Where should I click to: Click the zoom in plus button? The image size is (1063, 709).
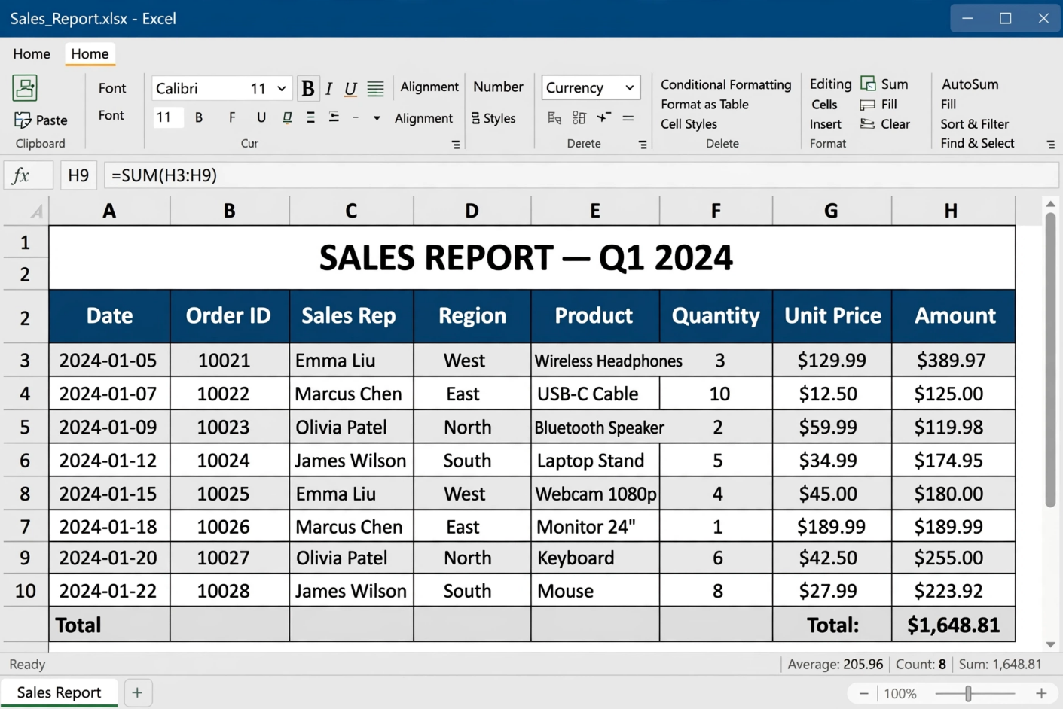[1041, 694]
